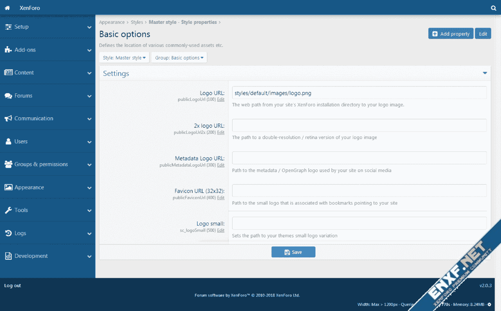Open search with magnifier icon
The height and width of the screenshot is (311, 501).
(494, 8)
